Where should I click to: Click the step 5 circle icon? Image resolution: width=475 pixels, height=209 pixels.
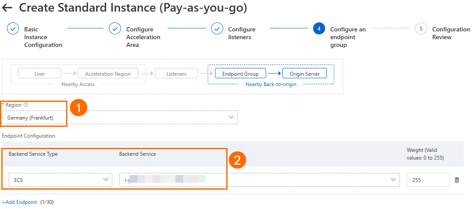[421, 29]
